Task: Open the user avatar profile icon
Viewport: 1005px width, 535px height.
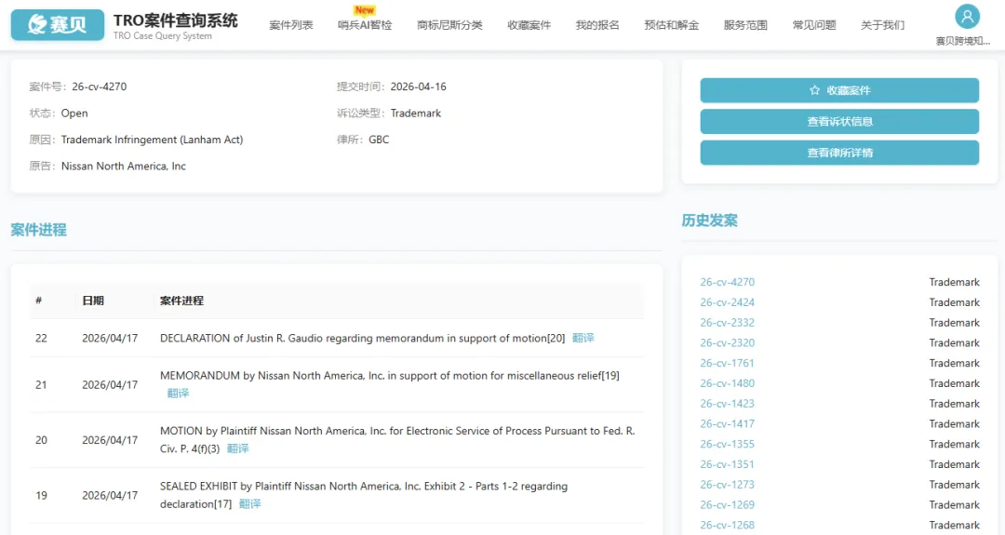Action: pos(968,17)
